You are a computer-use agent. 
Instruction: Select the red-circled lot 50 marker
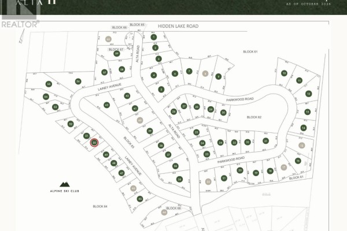coord(94,143)
